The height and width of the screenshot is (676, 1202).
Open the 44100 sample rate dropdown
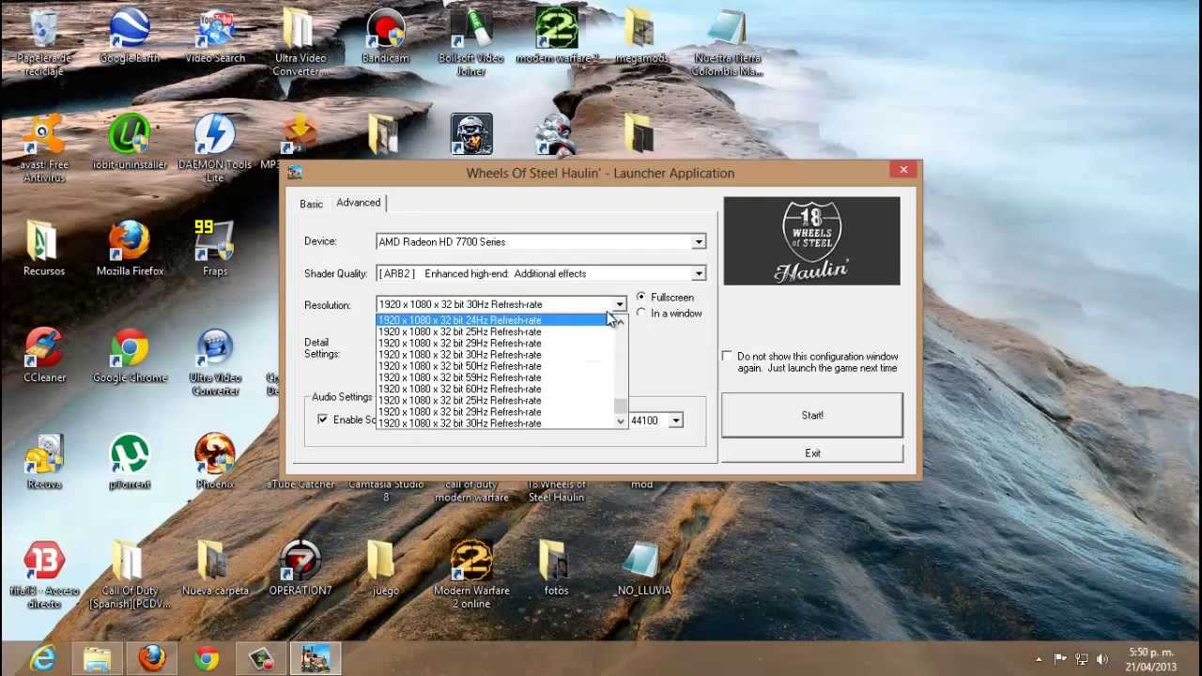[x=675, y=421]
